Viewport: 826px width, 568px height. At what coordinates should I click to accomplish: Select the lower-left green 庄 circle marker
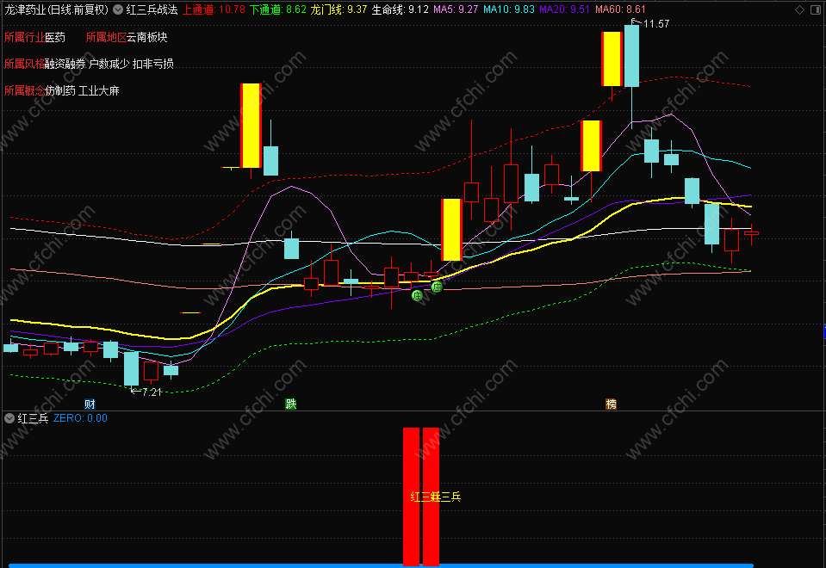point(417,296)
